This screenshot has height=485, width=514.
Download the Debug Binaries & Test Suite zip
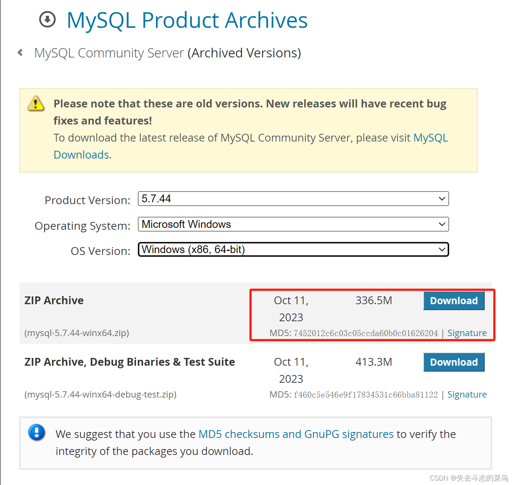tap(454, 362)
